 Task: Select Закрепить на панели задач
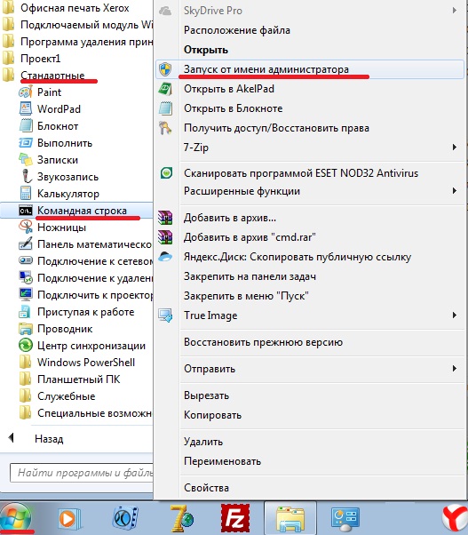[250, 276]
